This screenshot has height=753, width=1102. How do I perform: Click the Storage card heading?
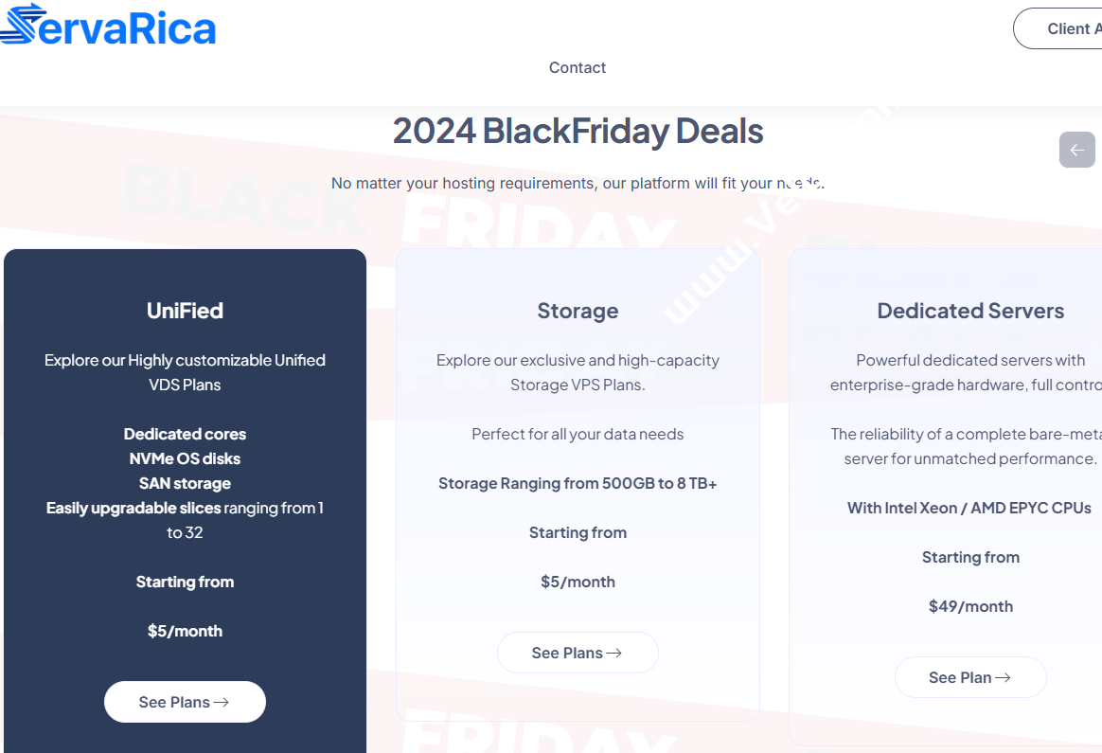coord(578,311)
